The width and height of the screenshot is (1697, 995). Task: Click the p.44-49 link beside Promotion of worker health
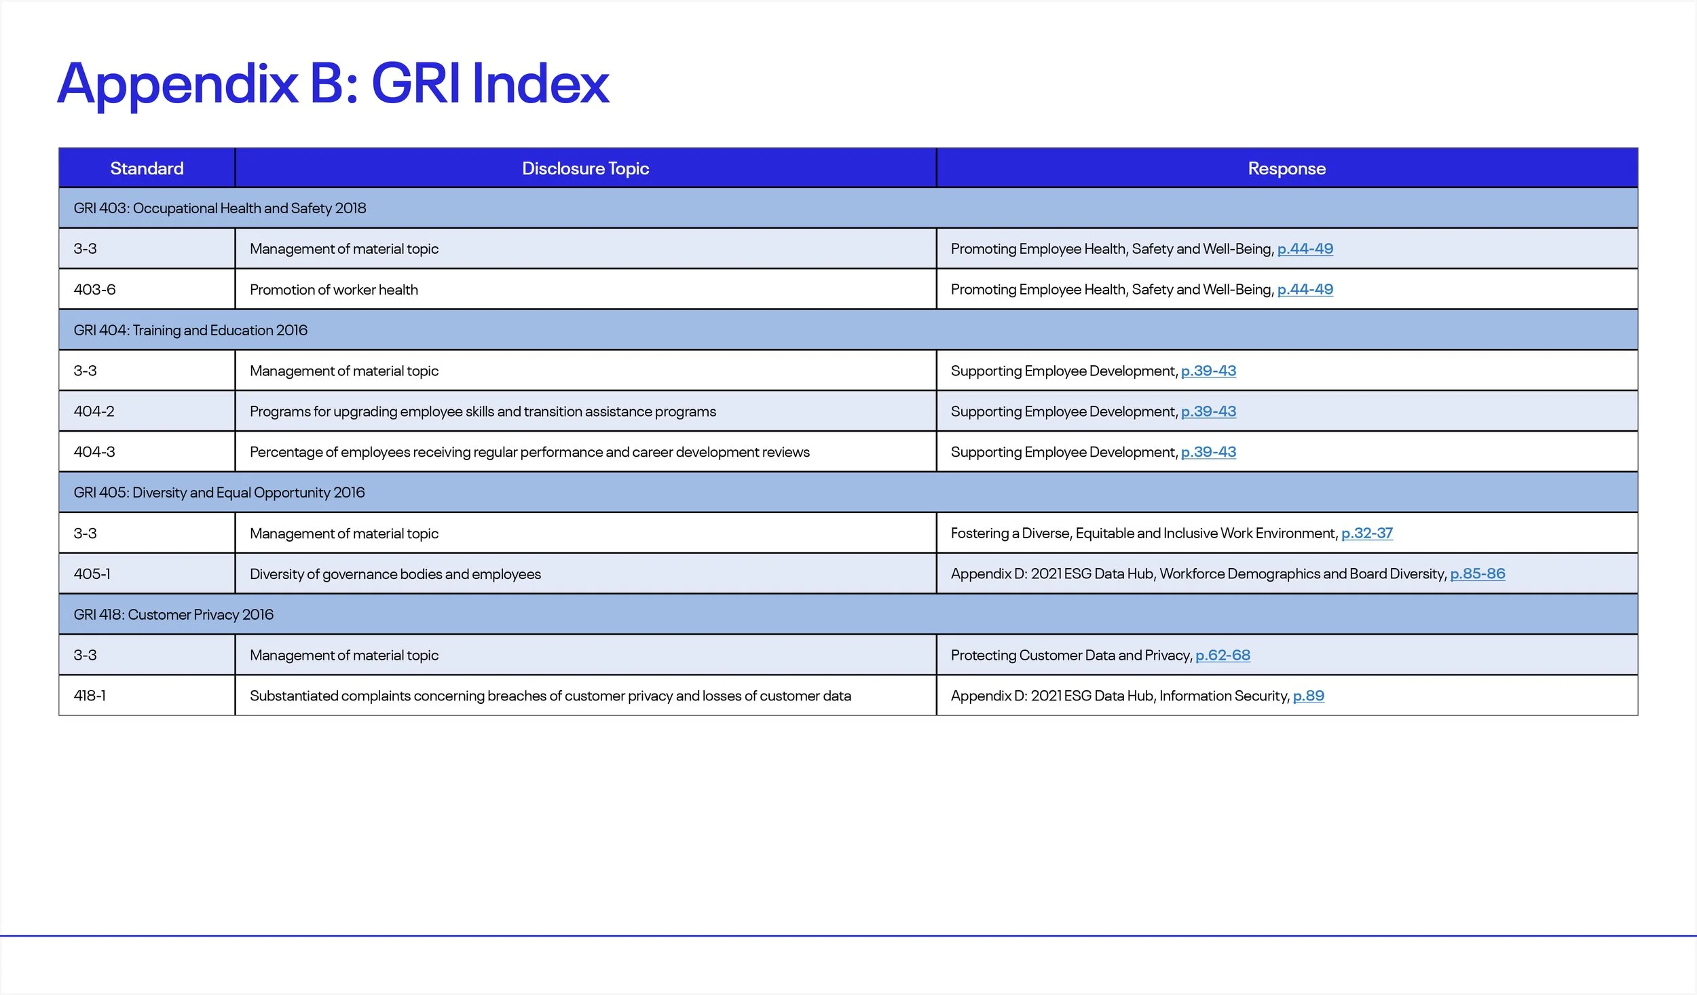(x=1304, y=289)
